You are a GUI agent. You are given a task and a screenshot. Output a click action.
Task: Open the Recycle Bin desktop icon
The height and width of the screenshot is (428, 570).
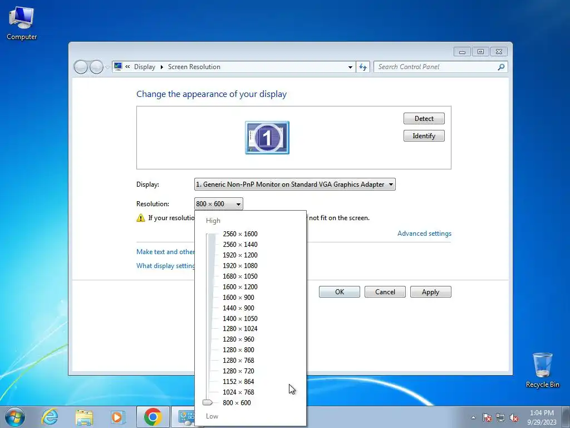click(542, 370)
